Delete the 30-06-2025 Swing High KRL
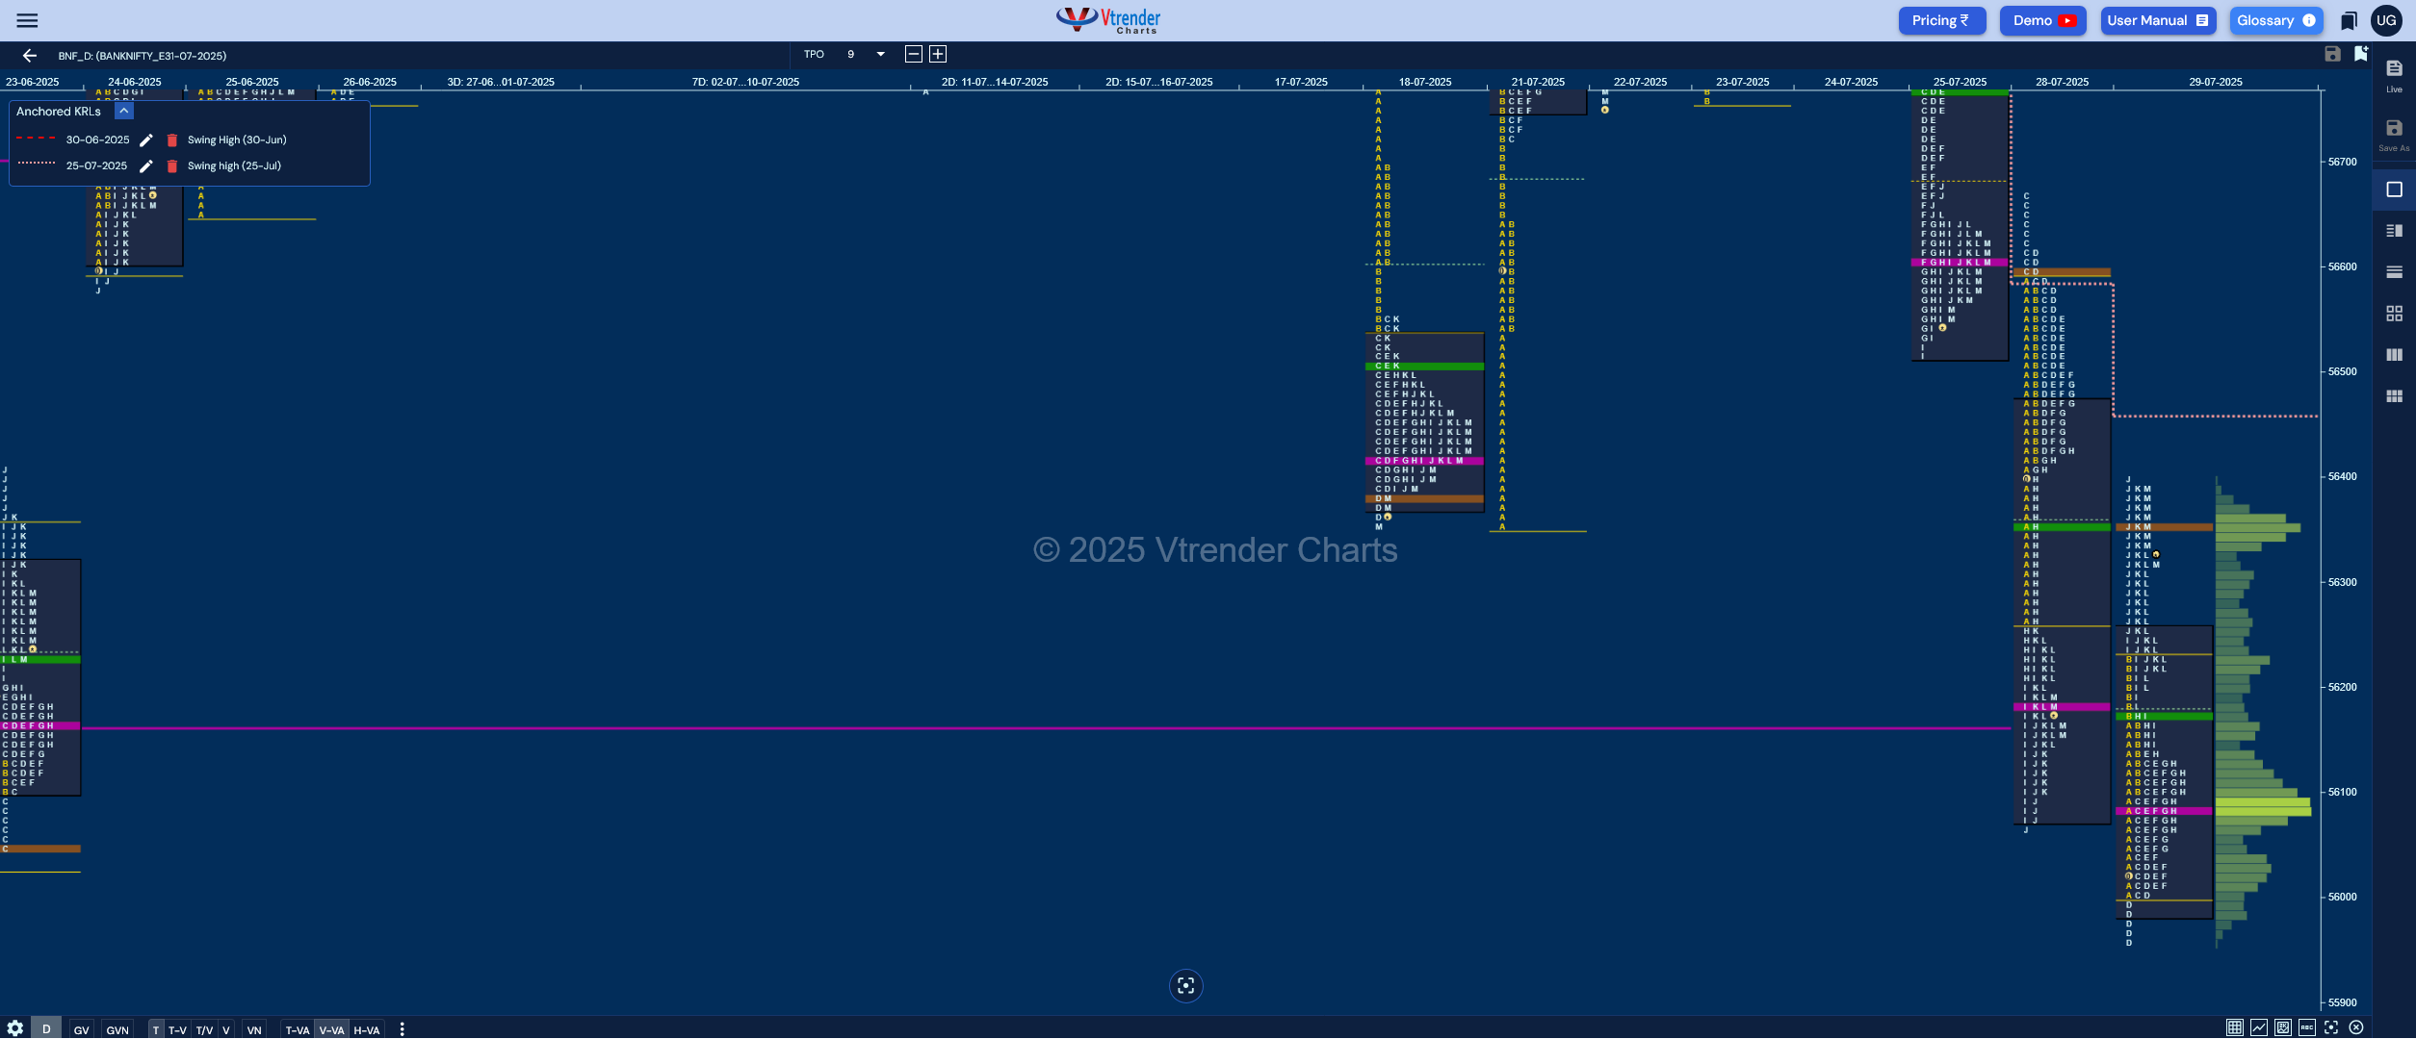 pos(172,140)
